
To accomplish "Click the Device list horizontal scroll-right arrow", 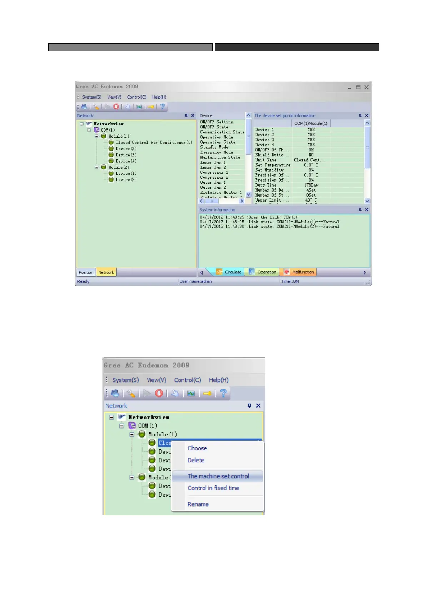I will coord(242,201).
